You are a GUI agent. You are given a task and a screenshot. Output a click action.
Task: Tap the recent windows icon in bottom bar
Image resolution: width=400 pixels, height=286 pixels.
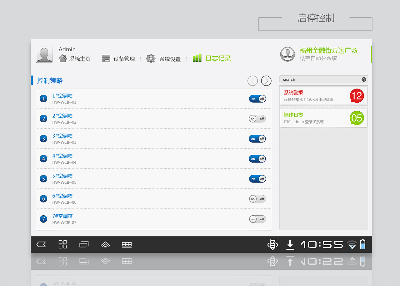point(84,244)
